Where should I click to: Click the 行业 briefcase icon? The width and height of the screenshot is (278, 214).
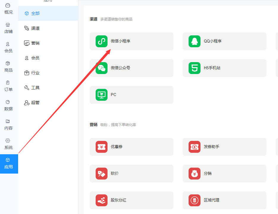click(27, 73)
